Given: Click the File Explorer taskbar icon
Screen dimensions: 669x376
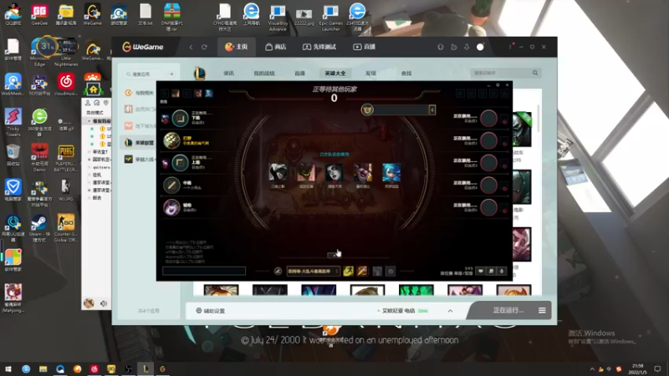Looking at the screenshot, I should [43, 369].
